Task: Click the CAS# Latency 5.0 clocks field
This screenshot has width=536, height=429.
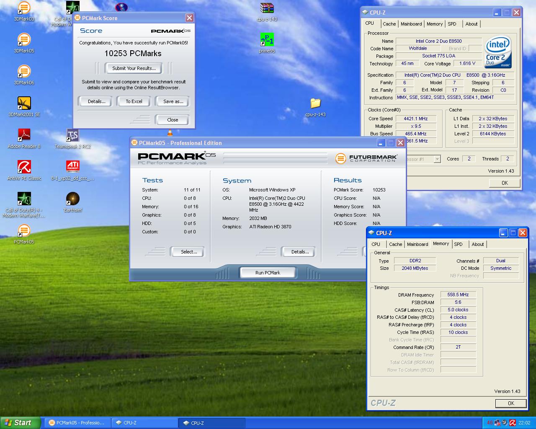Action: tap(458, 310)
